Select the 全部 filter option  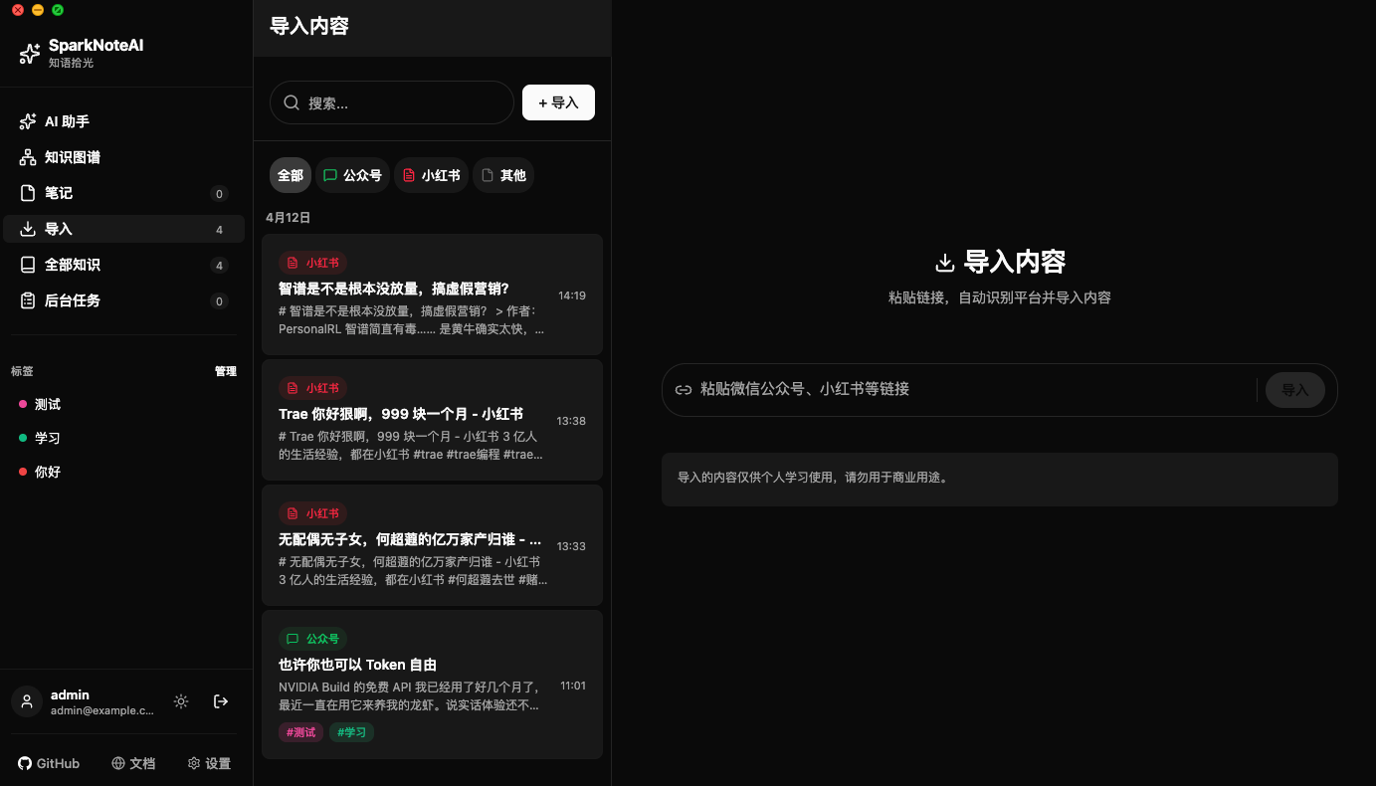click(290, 174)
